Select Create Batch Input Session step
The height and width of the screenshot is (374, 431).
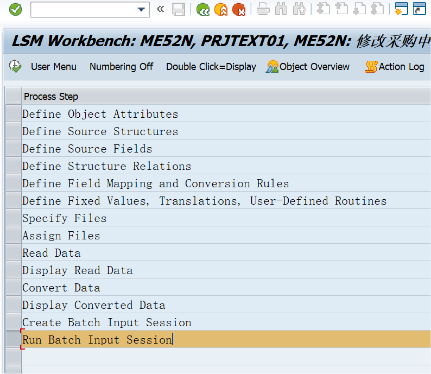tap(226, 322)
